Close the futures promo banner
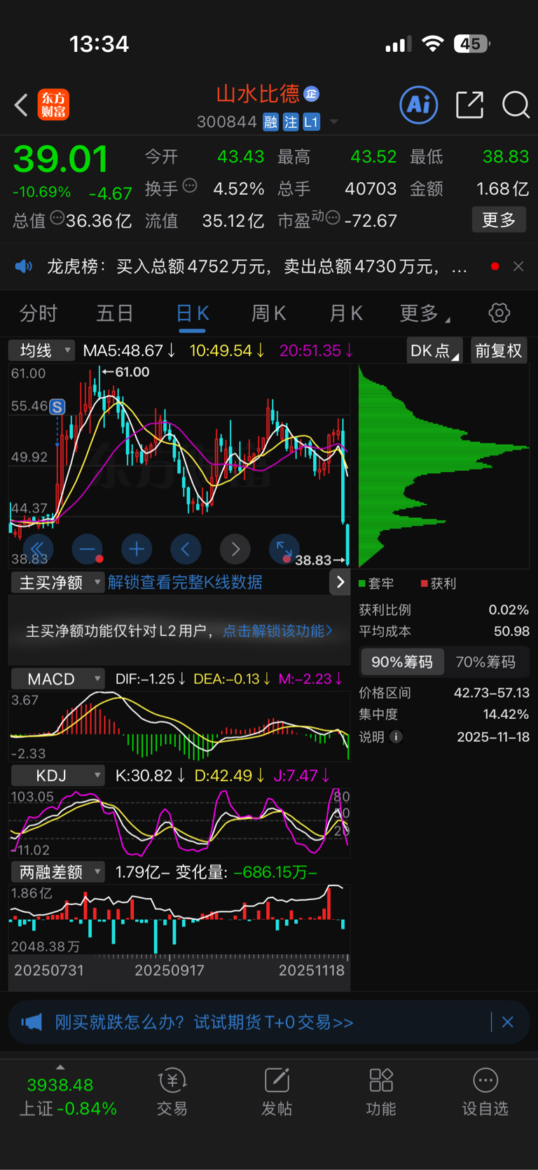 tap(508, 1022)
